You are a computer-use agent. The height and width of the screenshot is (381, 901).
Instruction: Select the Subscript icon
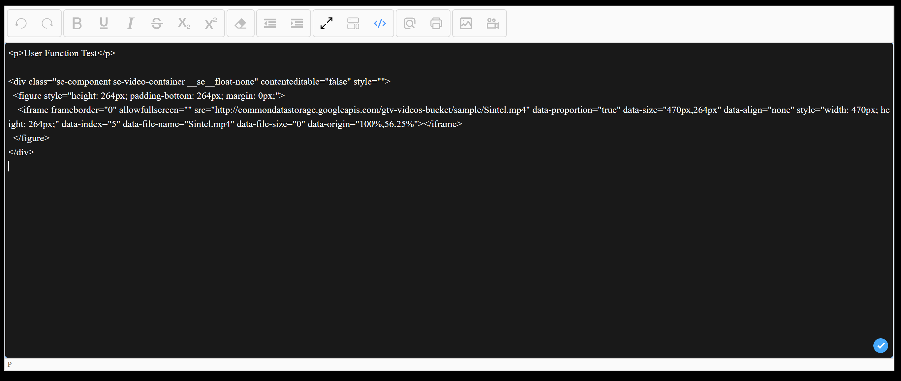click(x=183, y=23)
